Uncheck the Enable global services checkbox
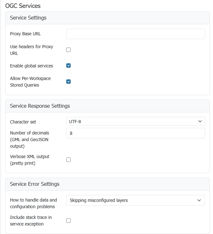The width and height of the screenshot is (213, 234). (68, 66)
